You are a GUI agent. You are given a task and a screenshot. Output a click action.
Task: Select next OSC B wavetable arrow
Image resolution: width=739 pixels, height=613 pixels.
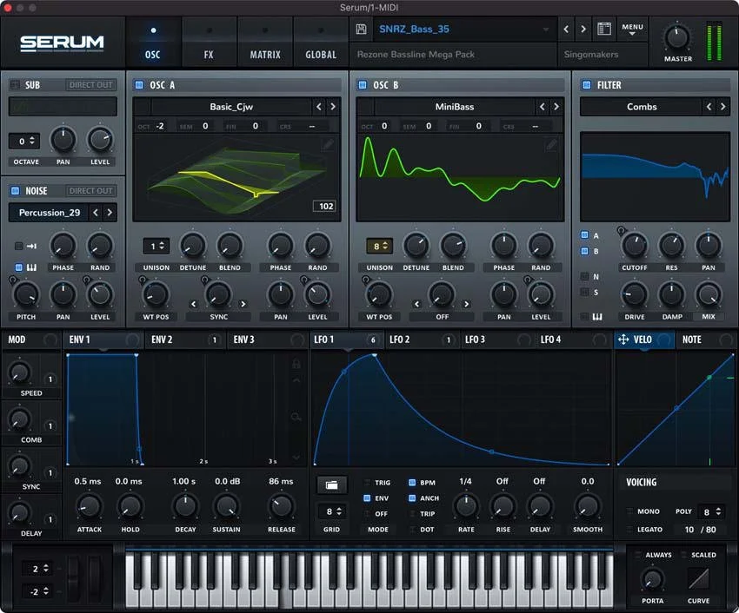(556, 107)
